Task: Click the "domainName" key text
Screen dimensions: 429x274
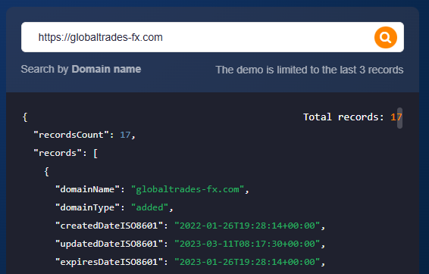Action: tap(87, 189)
